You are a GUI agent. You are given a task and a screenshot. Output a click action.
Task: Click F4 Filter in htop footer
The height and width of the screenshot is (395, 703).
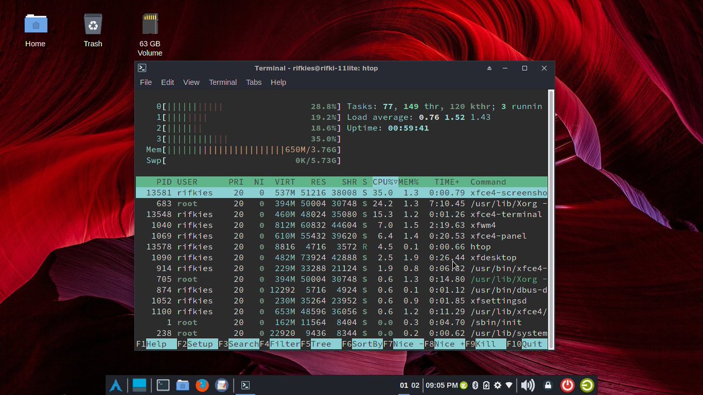[x=280, y=344]
